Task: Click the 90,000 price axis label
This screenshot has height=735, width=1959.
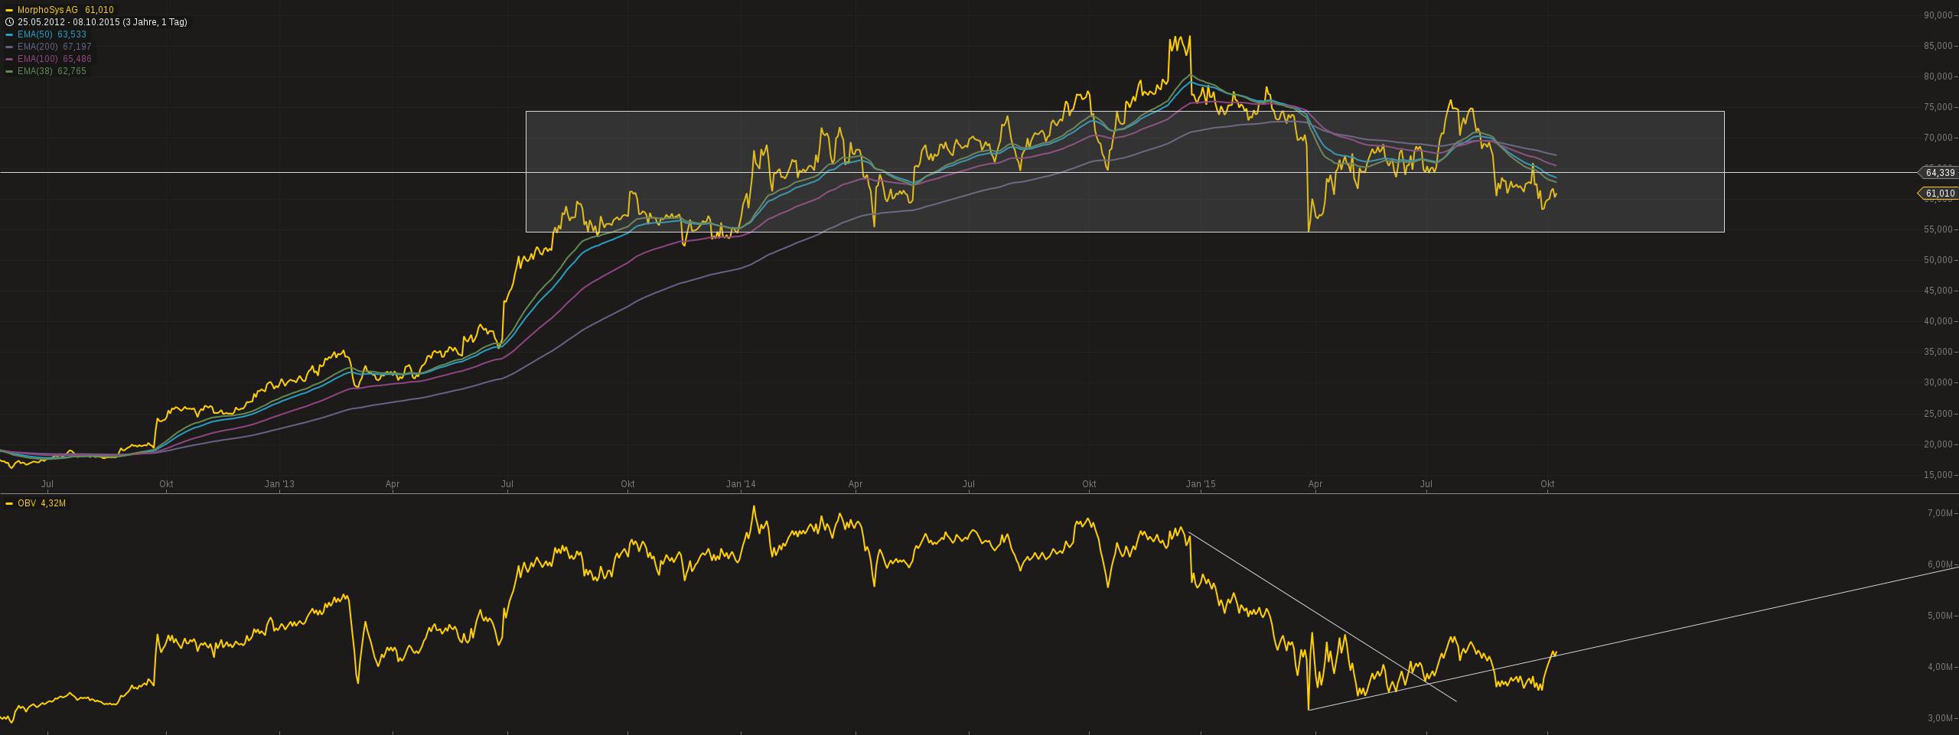Action: (1939, 15)
